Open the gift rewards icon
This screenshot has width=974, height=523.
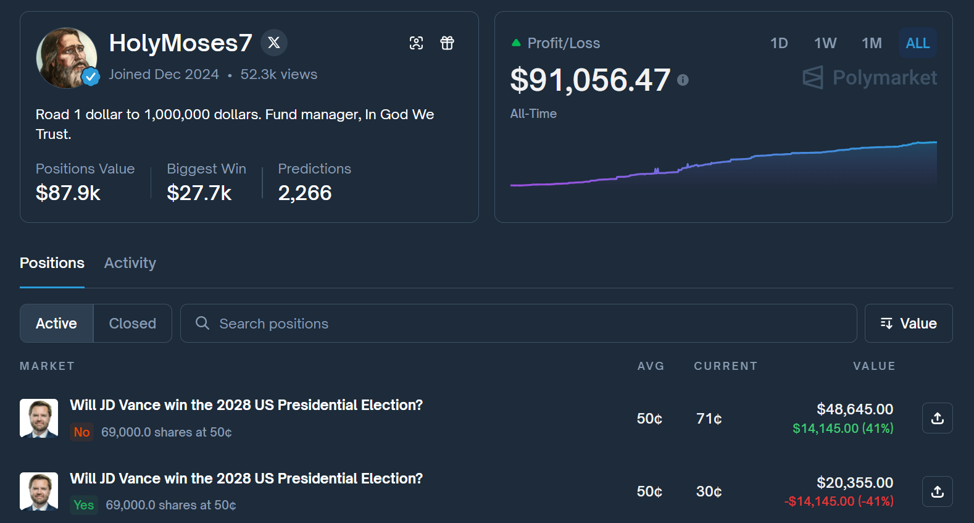coord(447,43)
